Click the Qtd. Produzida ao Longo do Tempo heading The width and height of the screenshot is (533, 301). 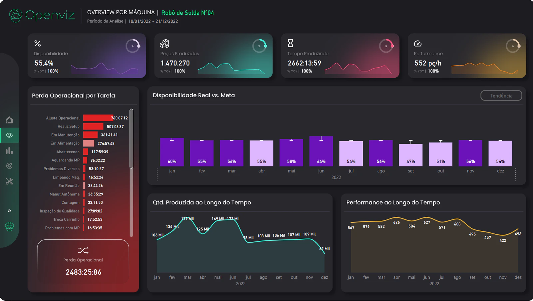pyautogui.click(x=202, y=202)
